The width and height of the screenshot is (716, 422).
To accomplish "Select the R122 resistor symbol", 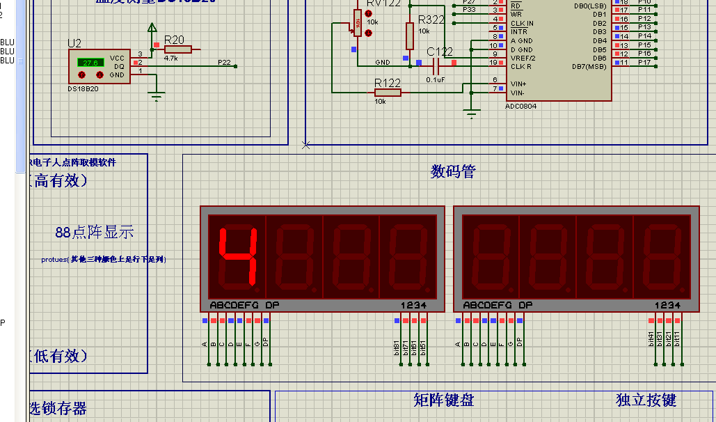I will pyautogui.click(x=388, y=93).
